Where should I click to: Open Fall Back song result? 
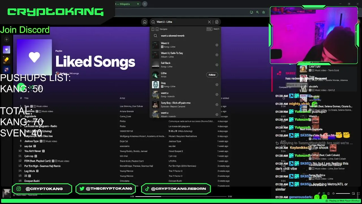(x=185, y=65)
